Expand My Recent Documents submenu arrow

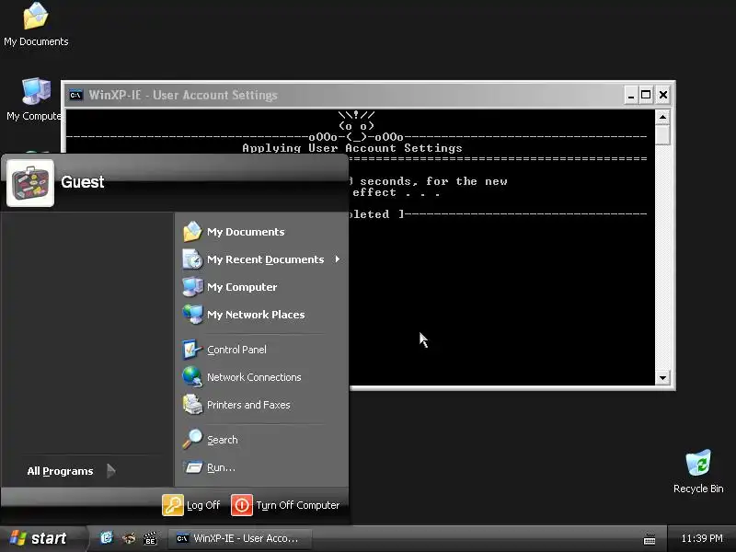(x=337, y=259)
